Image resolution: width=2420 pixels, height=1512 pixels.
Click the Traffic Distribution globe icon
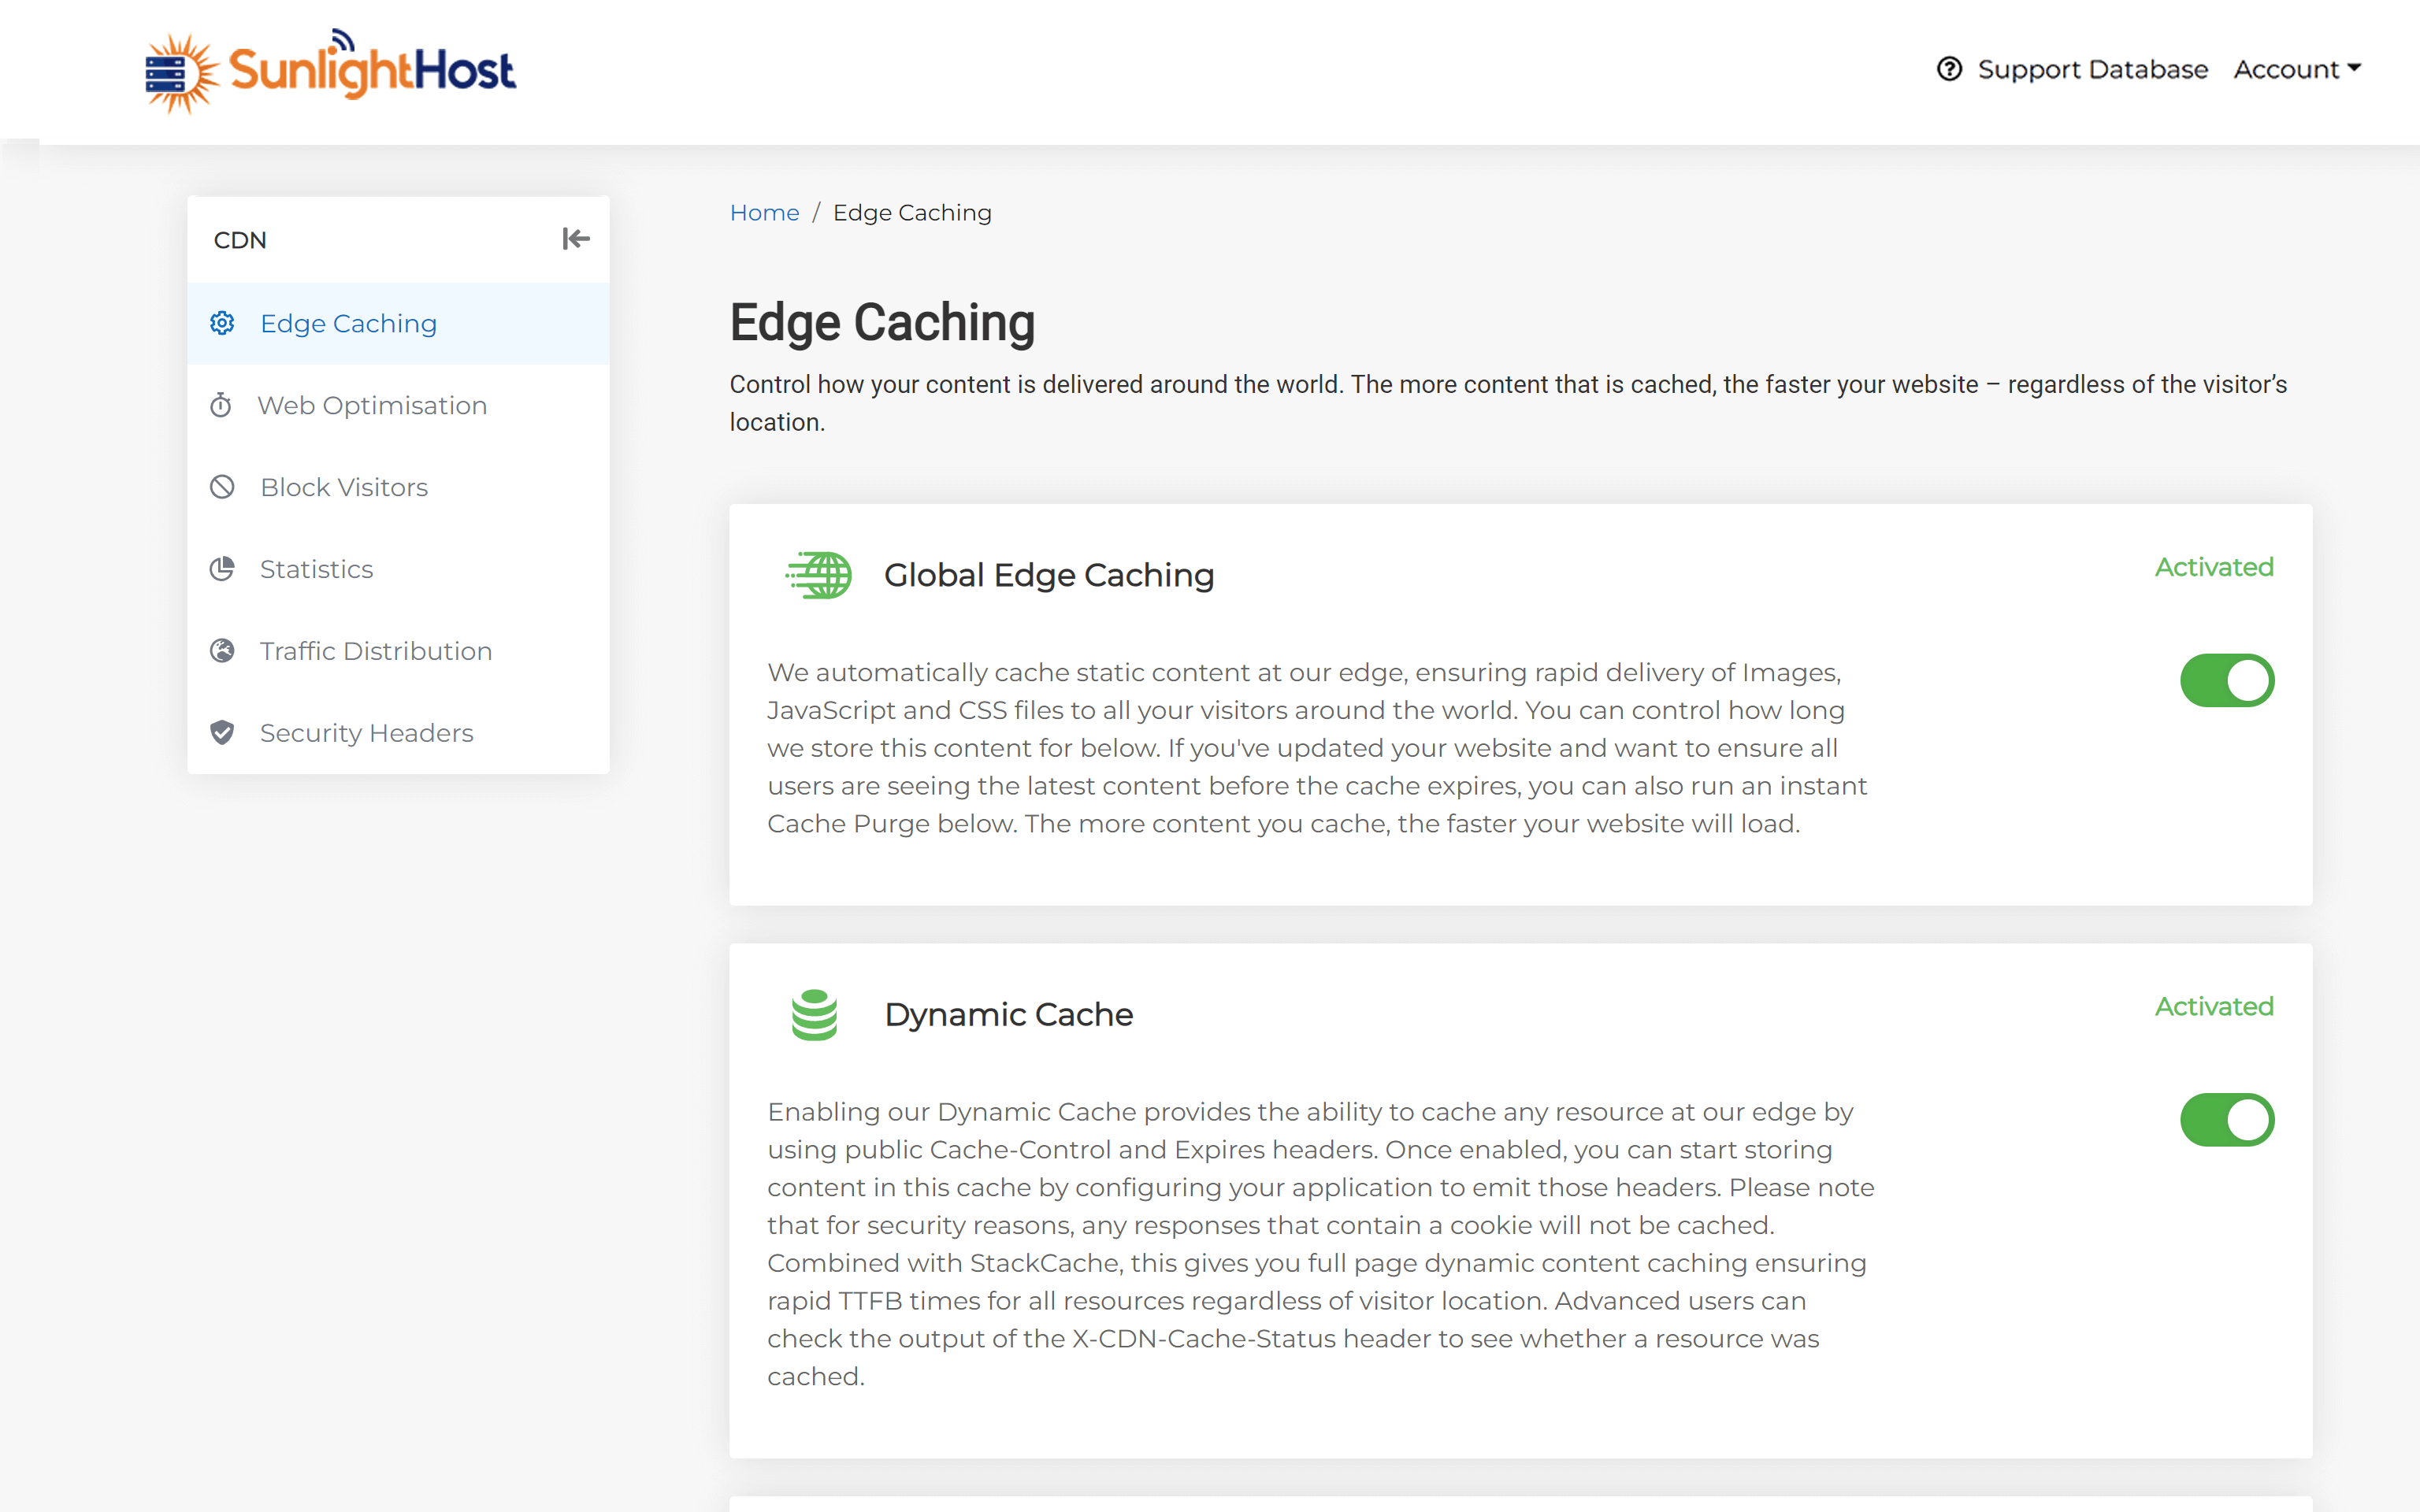[x=222, y=651]
